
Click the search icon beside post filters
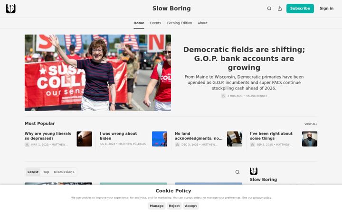tap(237, 172)
